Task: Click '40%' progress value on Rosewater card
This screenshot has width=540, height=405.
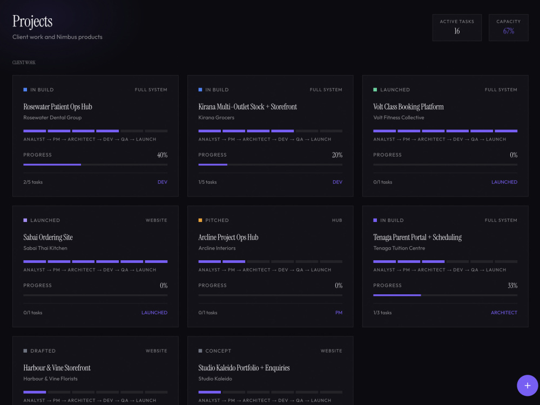Action: [162, 155]
